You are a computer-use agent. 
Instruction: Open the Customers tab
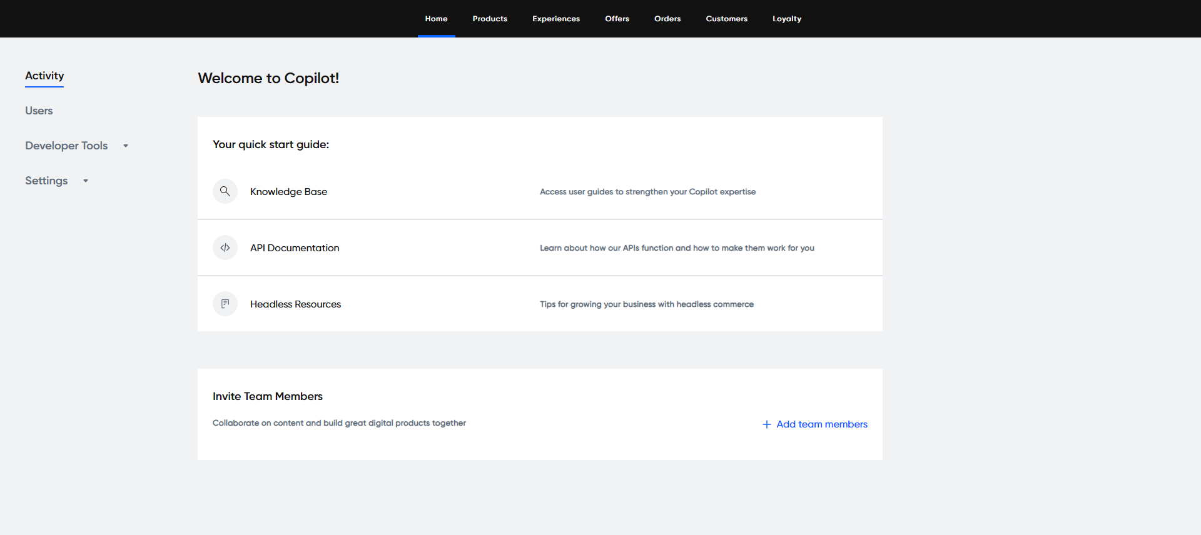pos(726,19)
